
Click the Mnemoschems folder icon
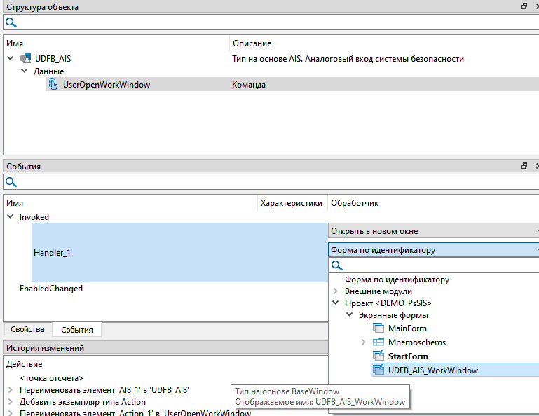pyautogui.click(x=378, y=342)
